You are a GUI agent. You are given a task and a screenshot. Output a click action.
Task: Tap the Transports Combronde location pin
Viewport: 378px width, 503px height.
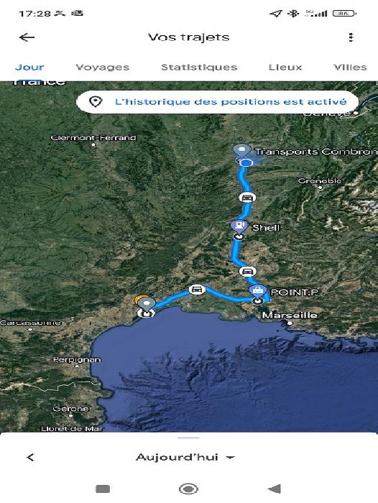pos(242,151)
